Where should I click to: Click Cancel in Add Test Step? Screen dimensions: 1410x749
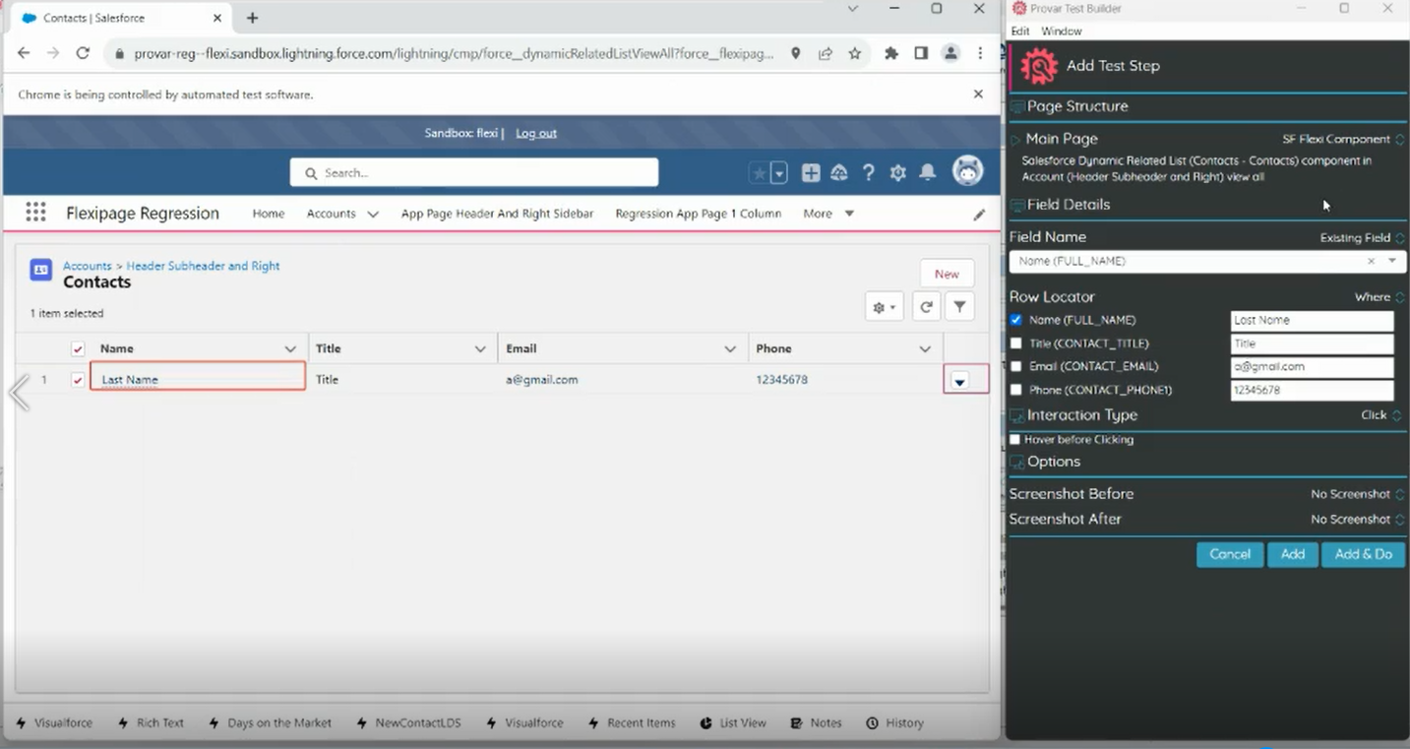click(1230, 554)
